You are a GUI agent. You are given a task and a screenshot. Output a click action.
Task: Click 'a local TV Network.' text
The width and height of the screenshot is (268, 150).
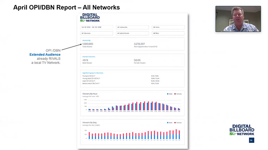pos(46,62)
